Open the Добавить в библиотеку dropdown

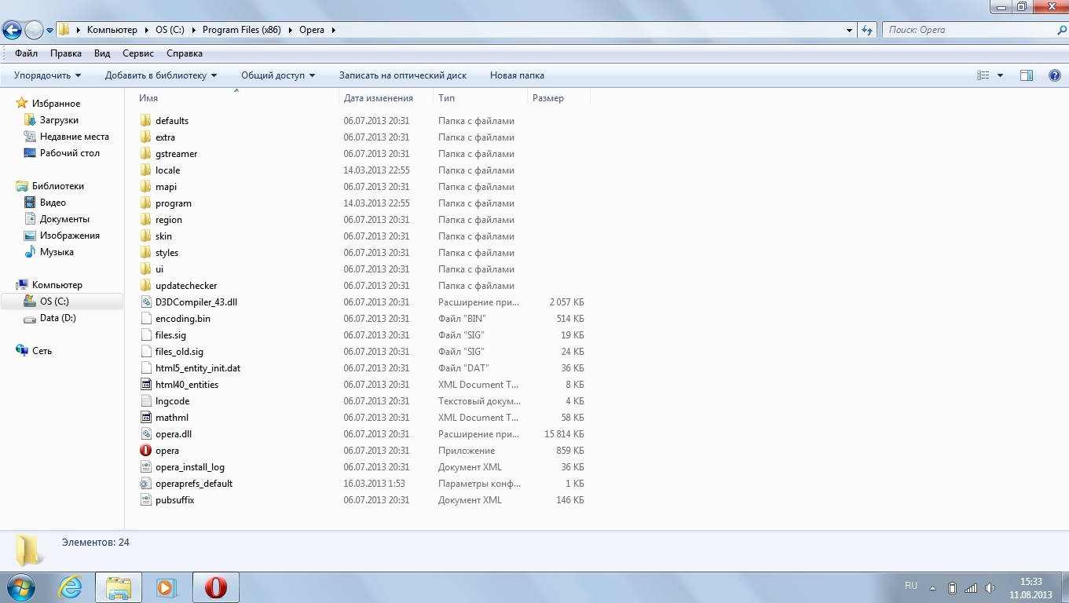[x=160, y=75]
